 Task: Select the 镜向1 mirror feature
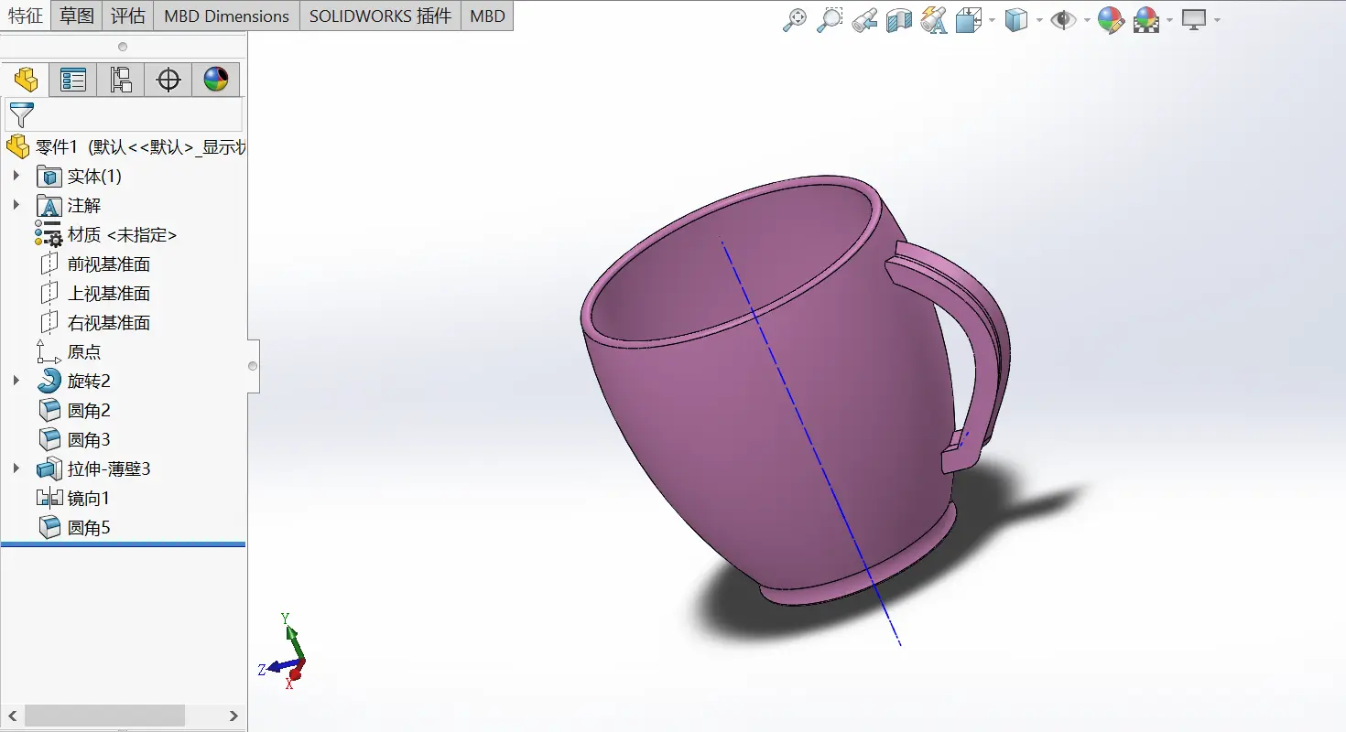point(89,498)
